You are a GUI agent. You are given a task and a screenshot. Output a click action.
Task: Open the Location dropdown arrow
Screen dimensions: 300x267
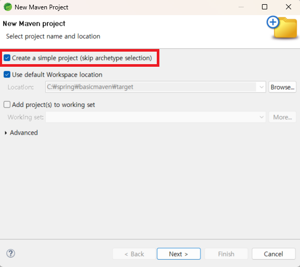point(261,87)
